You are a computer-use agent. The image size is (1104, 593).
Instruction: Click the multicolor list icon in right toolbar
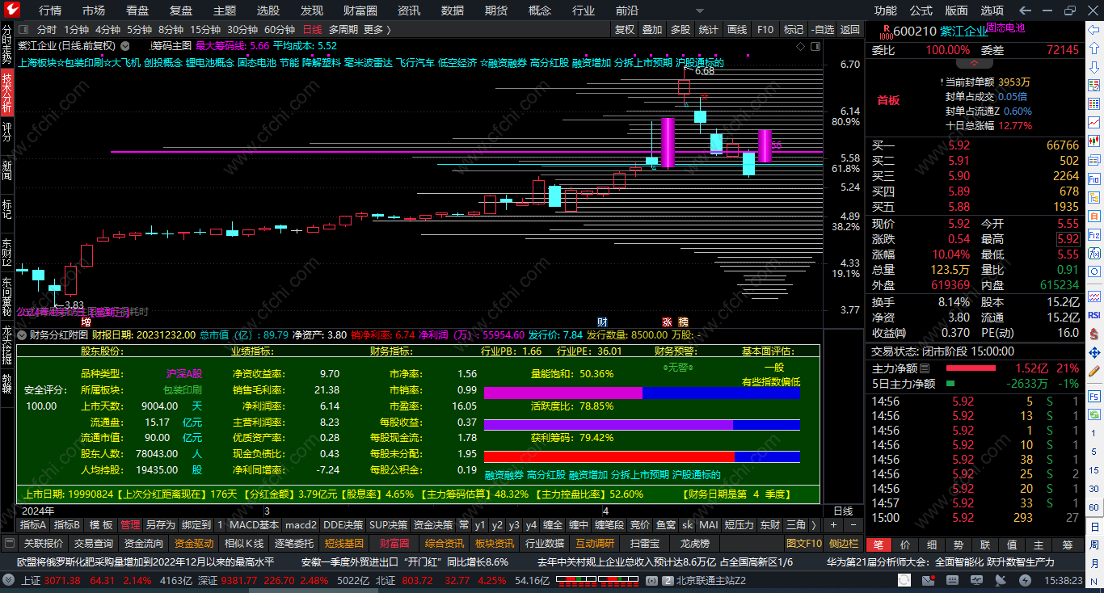pyautogui.click(x=1094, y=103)
